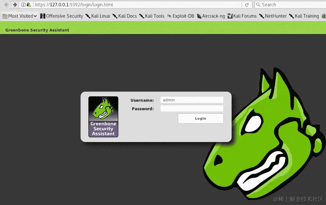Open the Kali Docs bookmark

click(x=125, y=16)
